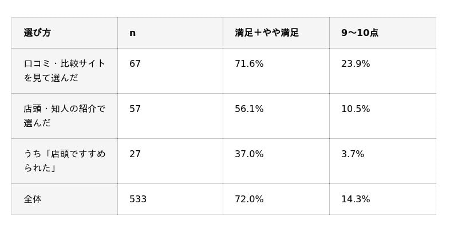The image size is (458, 232).
Task: Click the cell showing 57
Action: click(170, 116)
